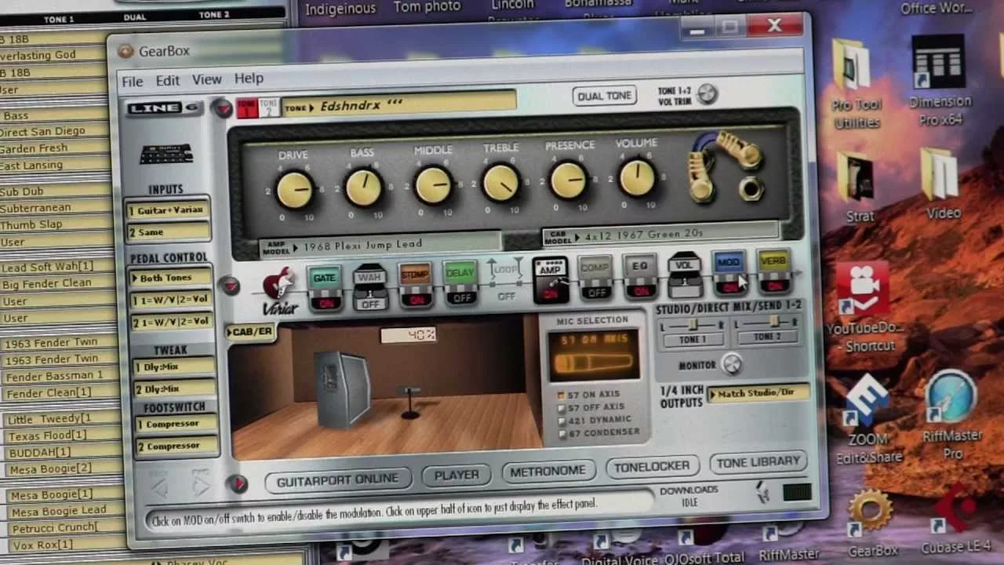Click the red arrow button beside Line 6 logo
The width and height of the screenshot is (1004, 565).
click(223, 108)
